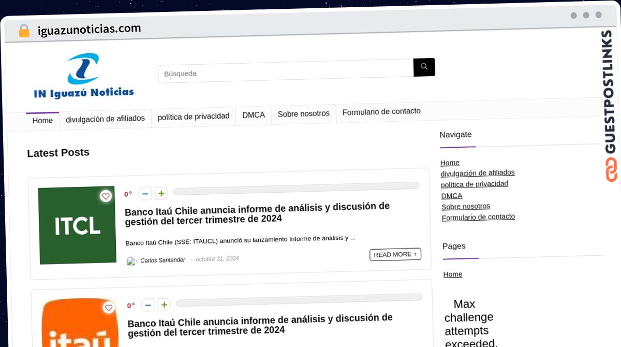Follow the Home link under Navigate
Image resolution: width=621 pixels, height=347 pixels.
coord(450,163)
